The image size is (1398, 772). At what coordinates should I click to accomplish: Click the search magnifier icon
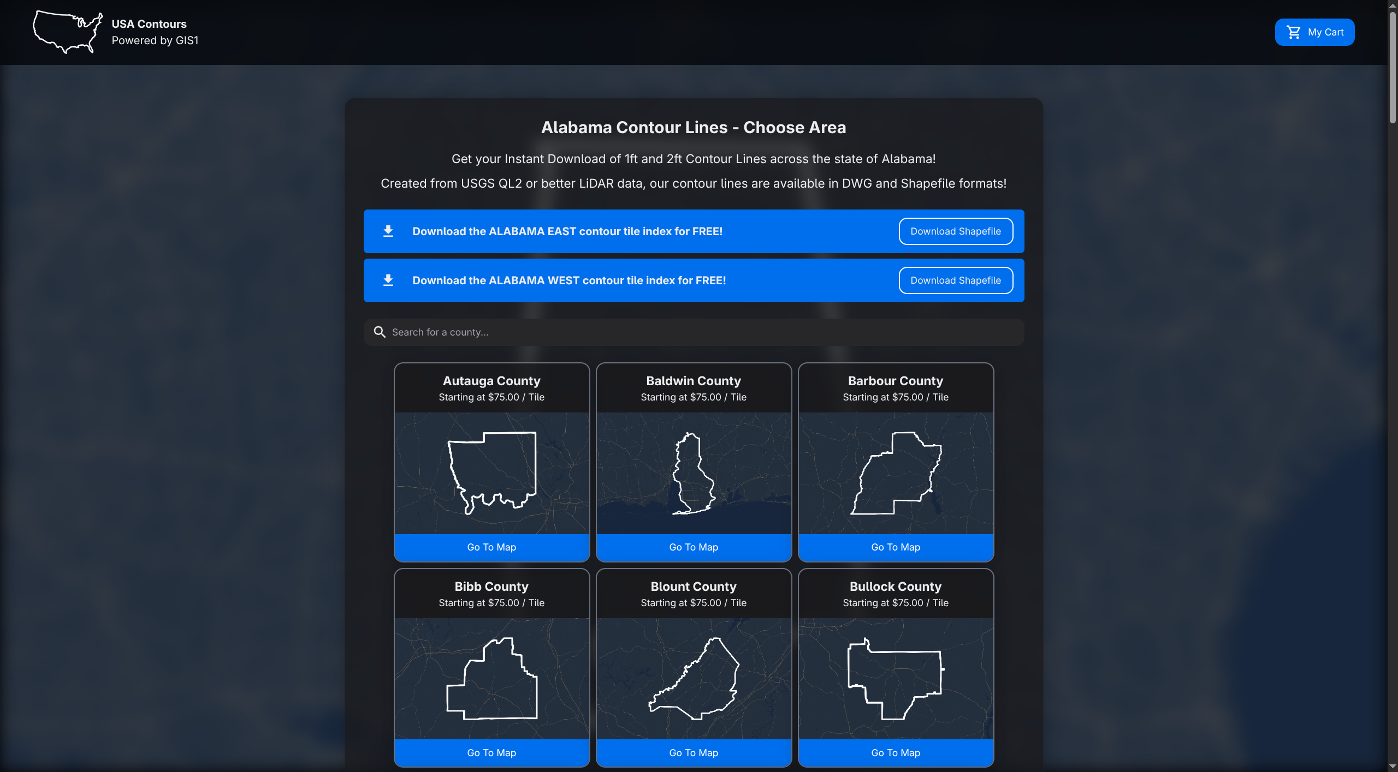(x=380, y=332)
